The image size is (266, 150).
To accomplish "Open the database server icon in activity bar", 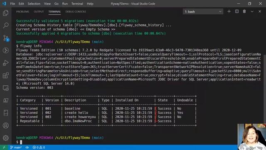I will pyautogui.click(x=5, y=113).
